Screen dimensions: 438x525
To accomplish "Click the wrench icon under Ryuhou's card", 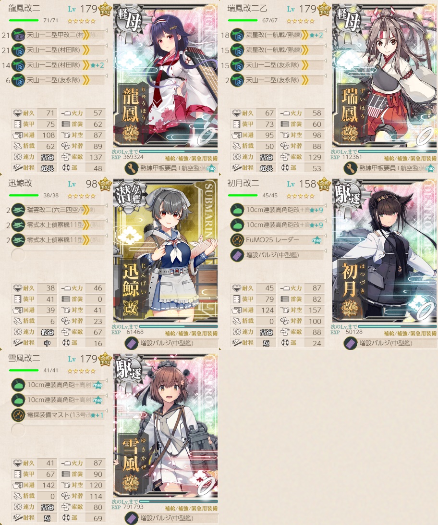I will pos(132,168).
